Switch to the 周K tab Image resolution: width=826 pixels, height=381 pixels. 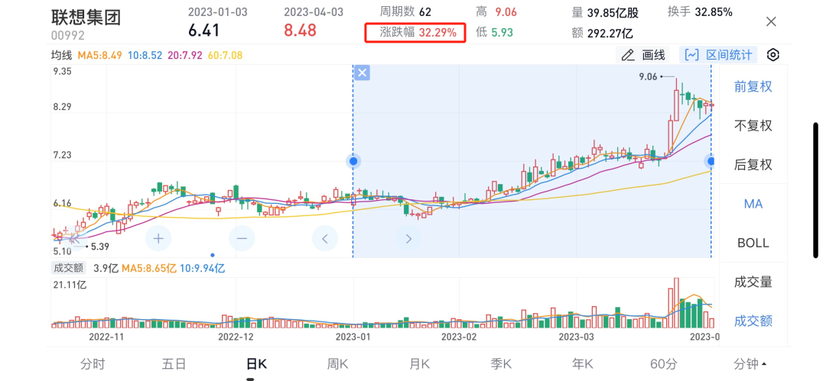338,363
